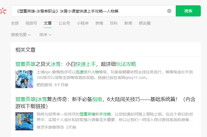Click the source name 肥阳游戏
The width and height of the screenshot is (207, 137).
44,85
